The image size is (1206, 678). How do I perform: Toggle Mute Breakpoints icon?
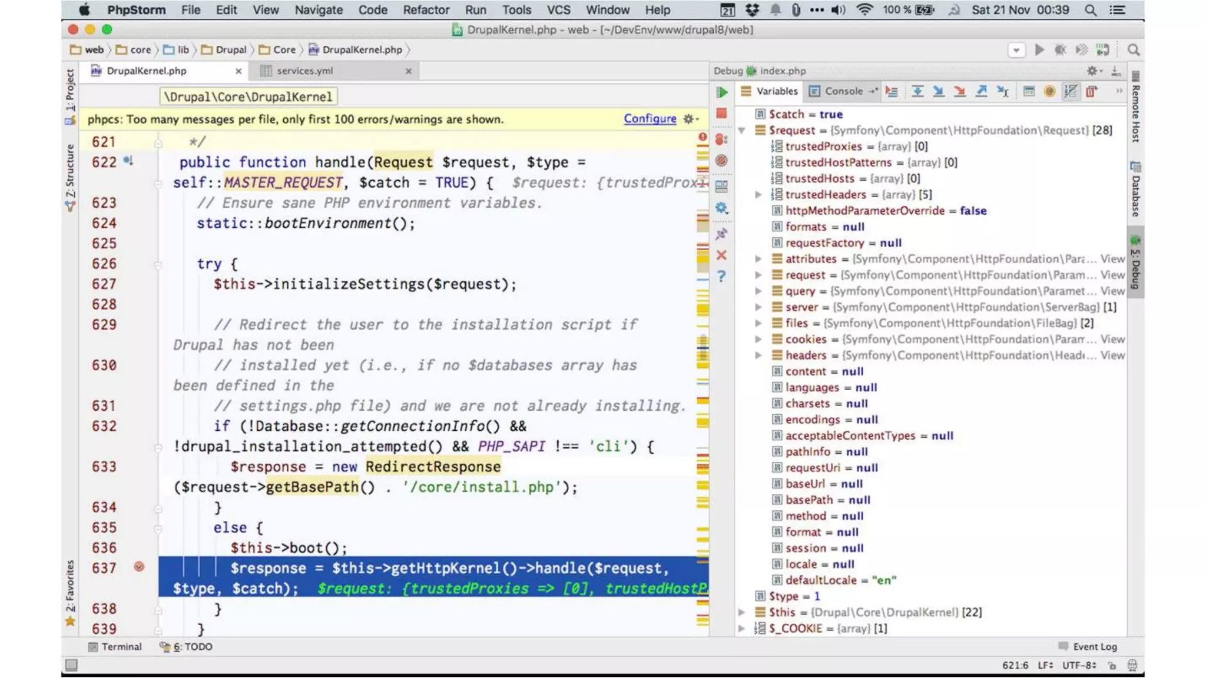pyautogui.click(x=721, y=161)
